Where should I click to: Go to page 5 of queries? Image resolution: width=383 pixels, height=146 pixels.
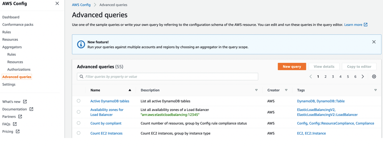click(x=348, y=77)
